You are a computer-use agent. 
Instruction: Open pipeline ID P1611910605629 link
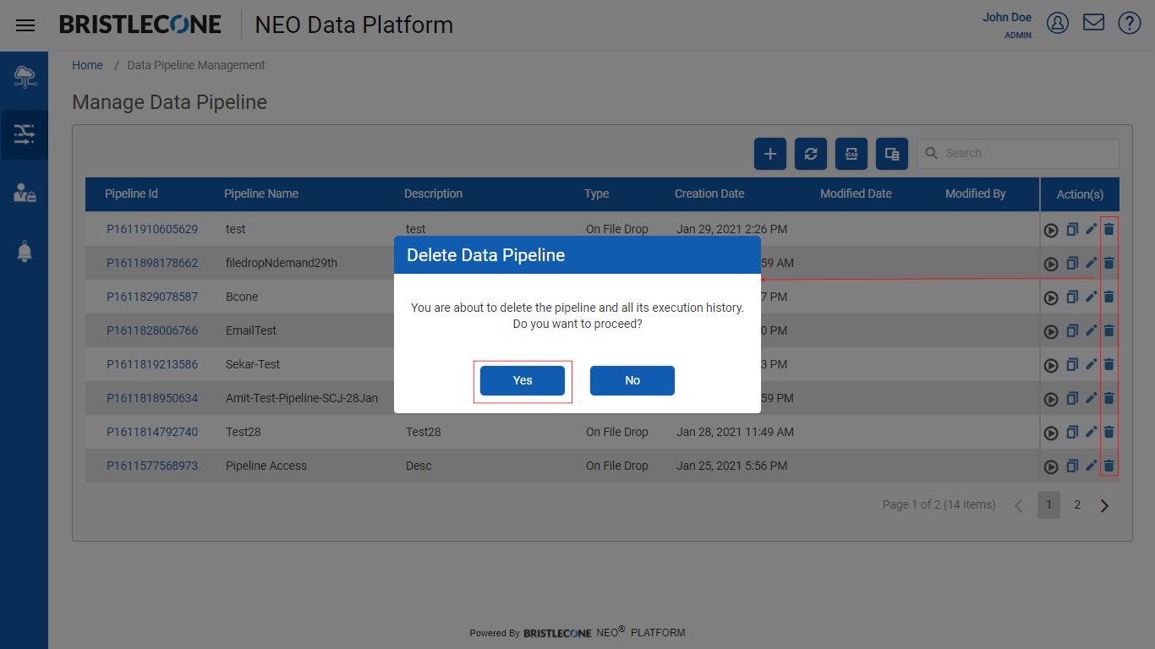(x=152, y=229)
